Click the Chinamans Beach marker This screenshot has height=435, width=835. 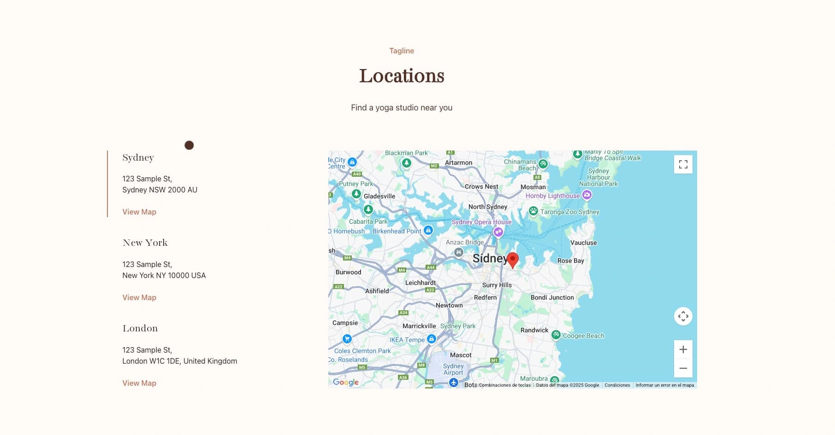pyautogui.click(x=543, y=163)
